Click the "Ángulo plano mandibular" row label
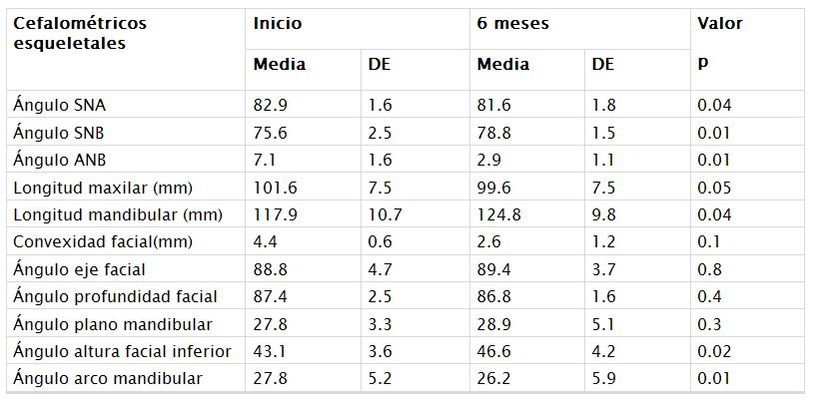Image resolution: width=814 pixels, height=400 pixels. tap(112, 324)
